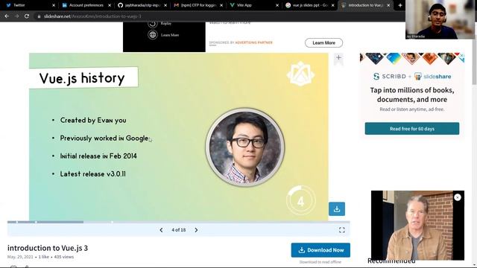
Task: Click the floating video ad thumbnail
Action: click(x=417, y=226)
